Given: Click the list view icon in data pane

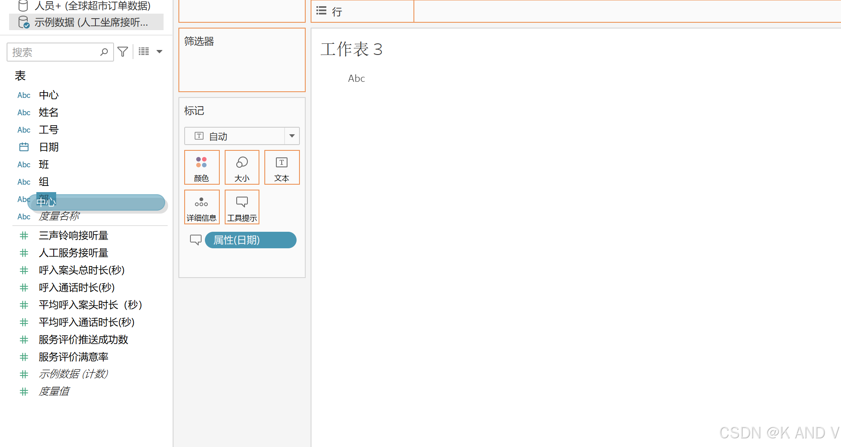Looking at the screenshot, I should pos(144,52).
